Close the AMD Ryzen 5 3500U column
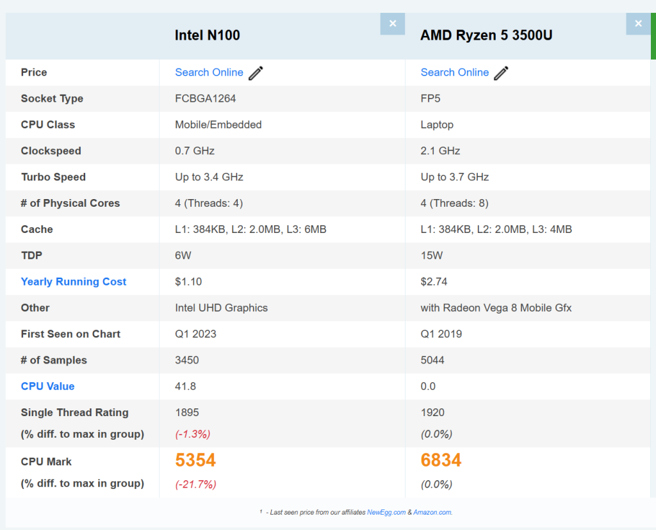The image size is (656, 530). pyautogui.click(x=637, y=24)
